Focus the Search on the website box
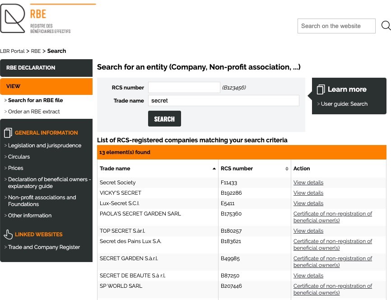This screenshot has height=300, width=391. pyautogui.click(x=336, y=26)
